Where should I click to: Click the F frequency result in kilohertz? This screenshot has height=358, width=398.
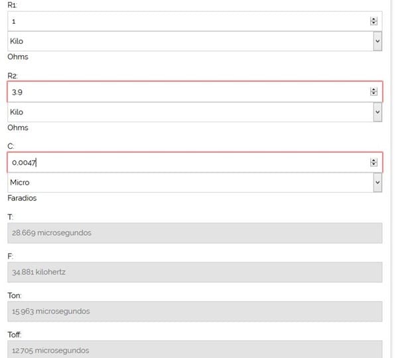195,272
